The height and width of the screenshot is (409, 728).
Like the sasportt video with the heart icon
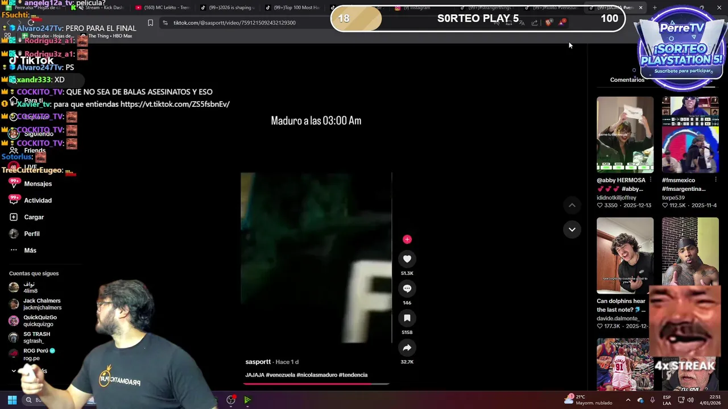point(407,259)
